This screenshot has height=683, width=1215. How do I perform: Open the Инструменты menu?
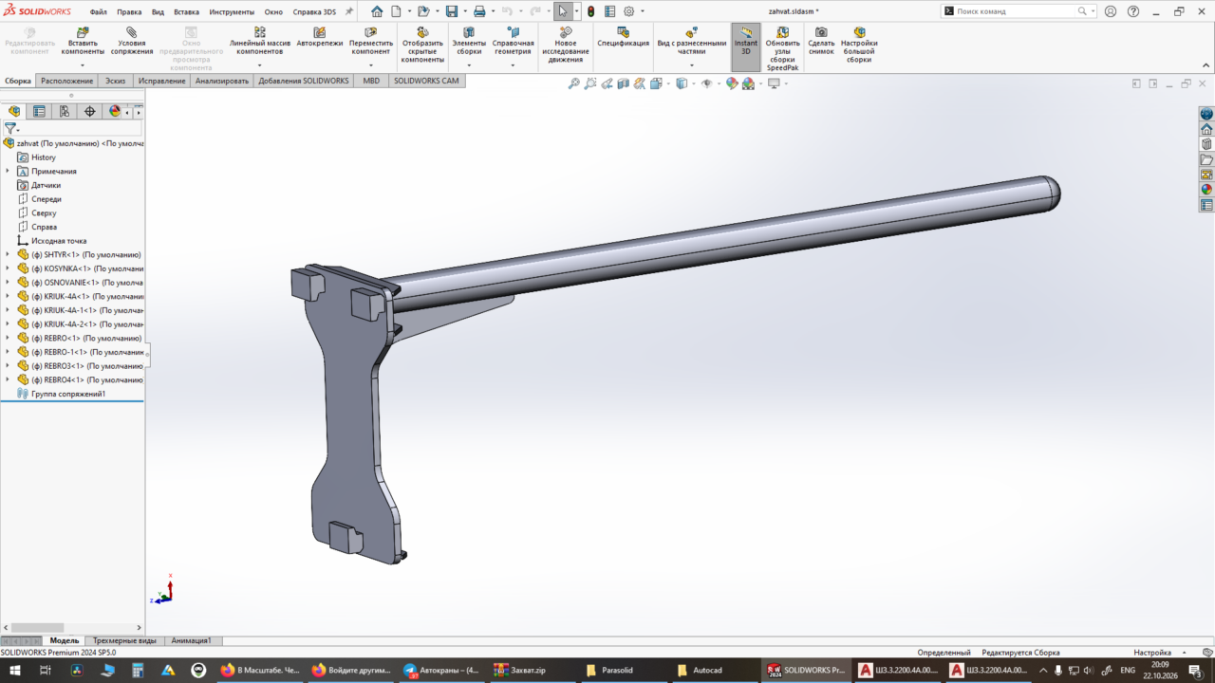(232, 12)
